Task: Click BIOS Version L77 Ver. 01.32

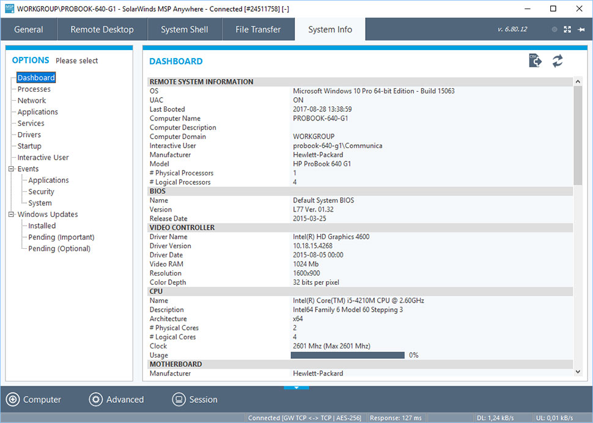Action: (313, 209)
